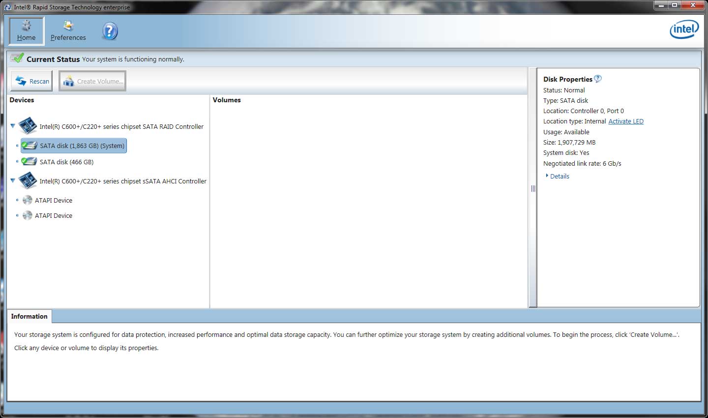Collapse the SATA RAID Controller tree
This screenshot has height=418, width=708.
point(13,126)
